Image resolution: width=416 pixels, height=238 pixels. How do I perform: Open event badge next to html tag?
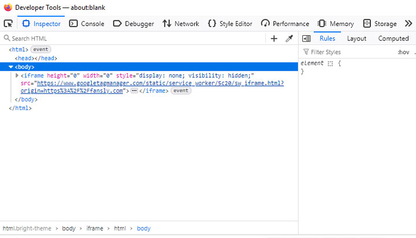coord(40,49)
